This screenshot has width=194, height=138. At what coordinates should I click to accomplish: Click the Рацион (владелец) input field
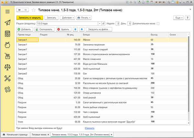pyautogui.click(x=67, y=24)
